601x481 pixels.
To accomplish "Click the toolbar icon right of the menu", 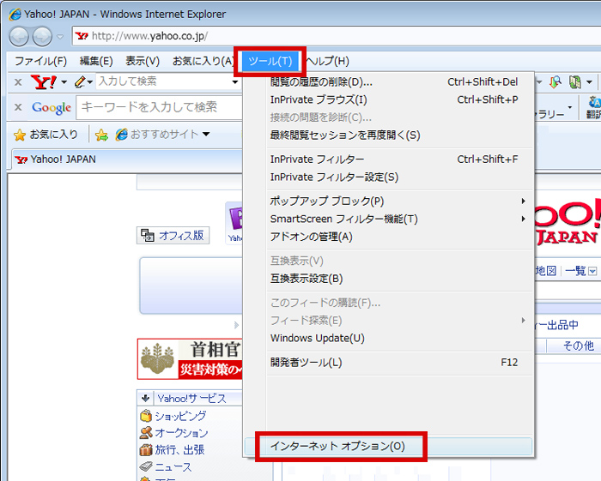I will [x=555, y=82].
